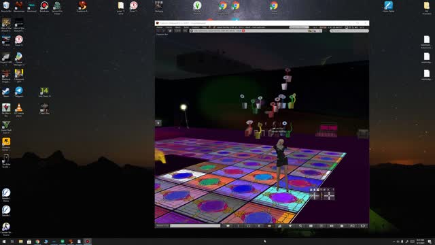The width and height of the screenshot is (435, 245).
Task: Show hidden system tray icons chevron
Action: (x=394, y=242)
